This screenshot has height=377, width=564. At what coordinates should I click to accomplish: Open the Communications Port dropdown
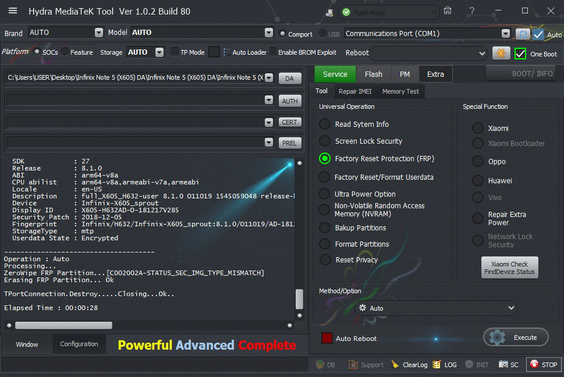coord(505,34)
